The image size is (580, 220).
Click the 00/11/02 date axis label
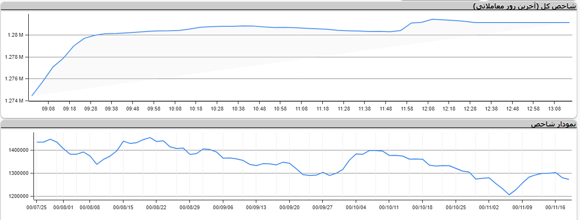pos(489,207)
